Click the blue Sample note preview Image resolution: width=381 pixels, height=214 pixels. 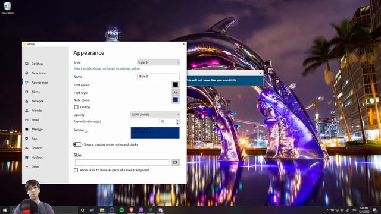click(155, 133)
